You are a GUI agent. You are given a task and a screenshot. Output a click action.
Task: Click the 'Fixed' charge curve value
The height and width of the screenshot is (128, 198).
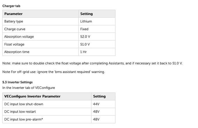coord(84,29)
